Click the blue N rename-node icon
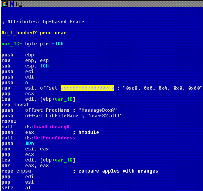Screen dimensions: 203x191 point(12,4)
